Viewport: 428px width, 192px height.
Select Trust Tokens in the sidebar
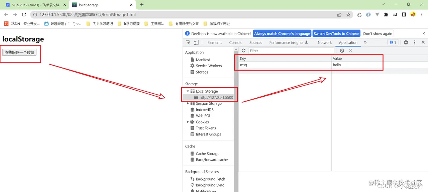[x=206, y=128]
